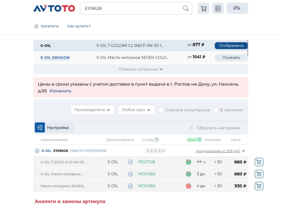Open the Настройки button
This screenshot has height=205, width=281.
pos(54,128)
